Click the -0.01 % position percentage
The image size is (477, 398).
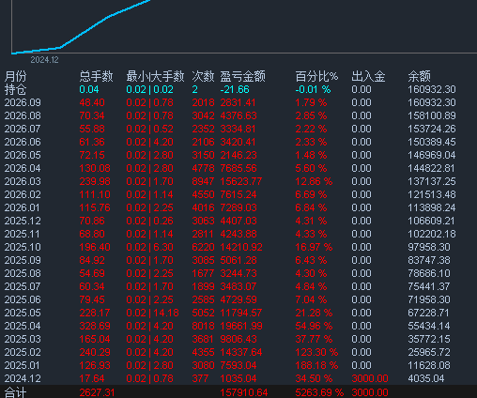(313, 90)
